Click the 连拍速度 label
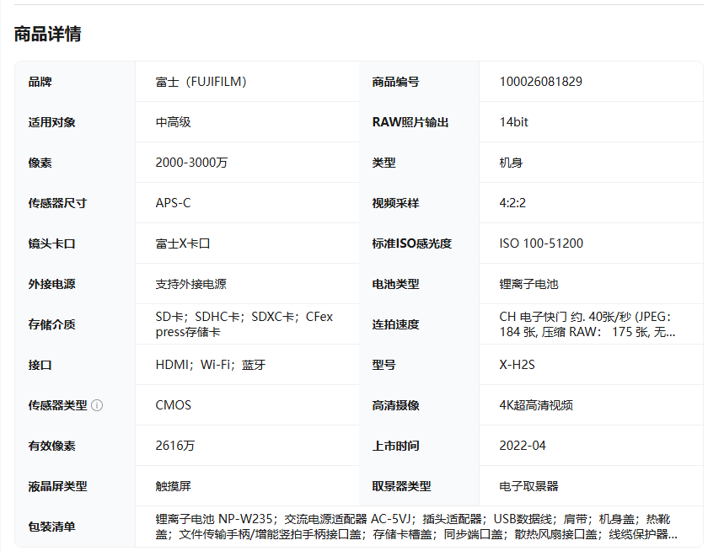The height and width of the screenshot is (551, 708). (395, 324)
